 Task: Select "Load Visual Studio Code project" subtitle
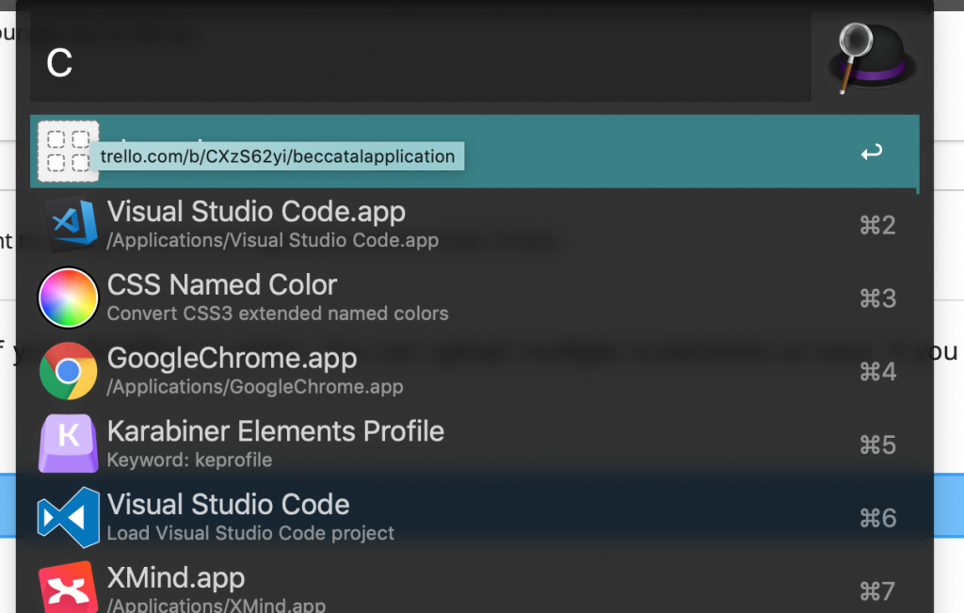pyautogui.click(x=250, y=533)
